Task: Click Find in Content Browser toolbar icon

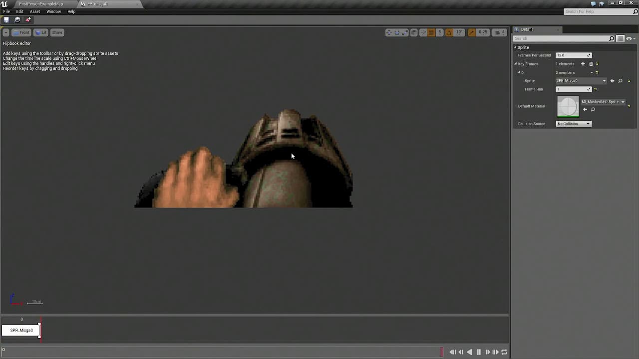Action: click(x=17, y=20)
